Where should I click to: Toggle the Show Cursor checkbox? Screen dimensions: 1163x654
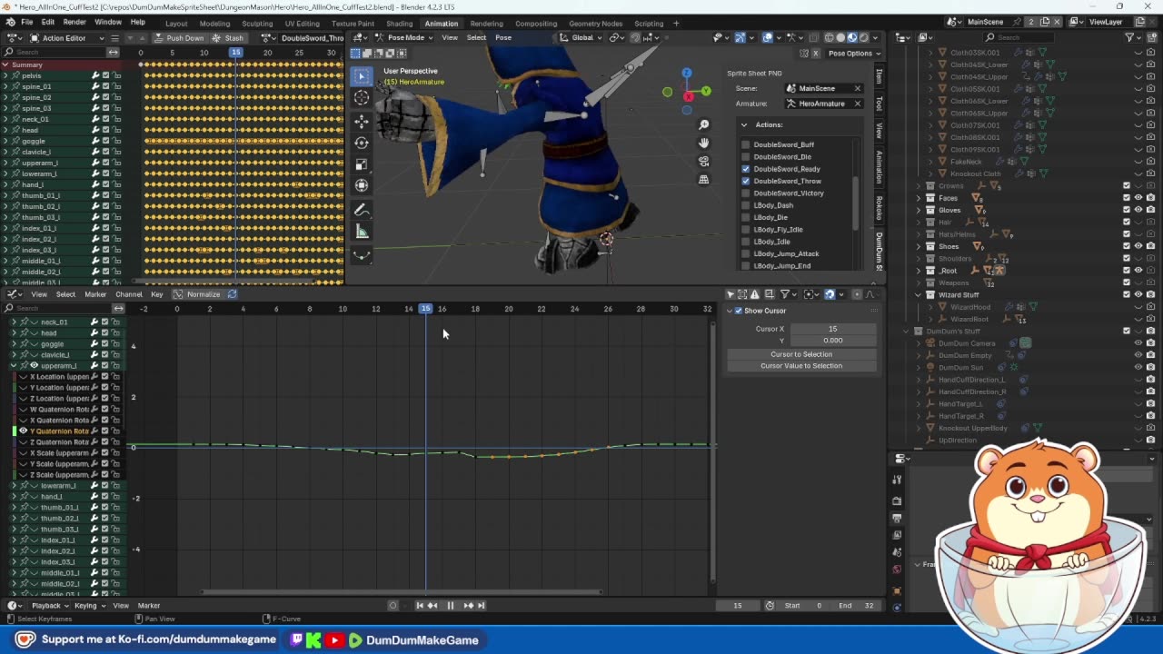[x=738, y=311]
